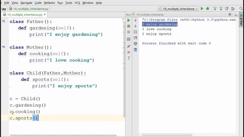Viewport: 244px width, 137px height.
Task: Collapse the cooking method fold marker
Action: 8,54
